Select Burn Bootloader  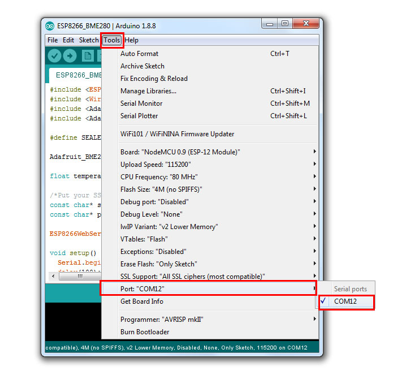[x=210, y=332]
